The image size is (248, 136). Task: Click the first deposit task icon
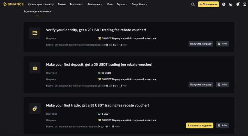[x=35, y=68]
